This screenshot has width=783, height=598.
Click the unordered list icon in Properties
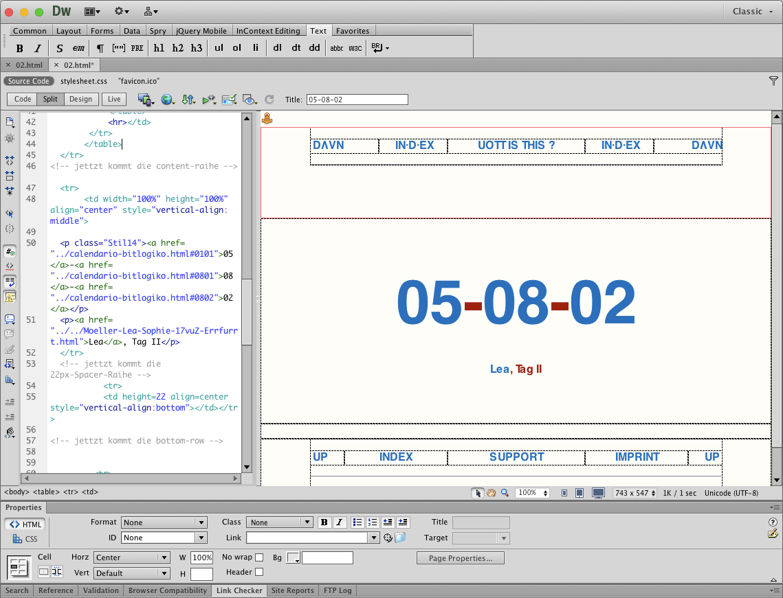click(x=357, y=522)
